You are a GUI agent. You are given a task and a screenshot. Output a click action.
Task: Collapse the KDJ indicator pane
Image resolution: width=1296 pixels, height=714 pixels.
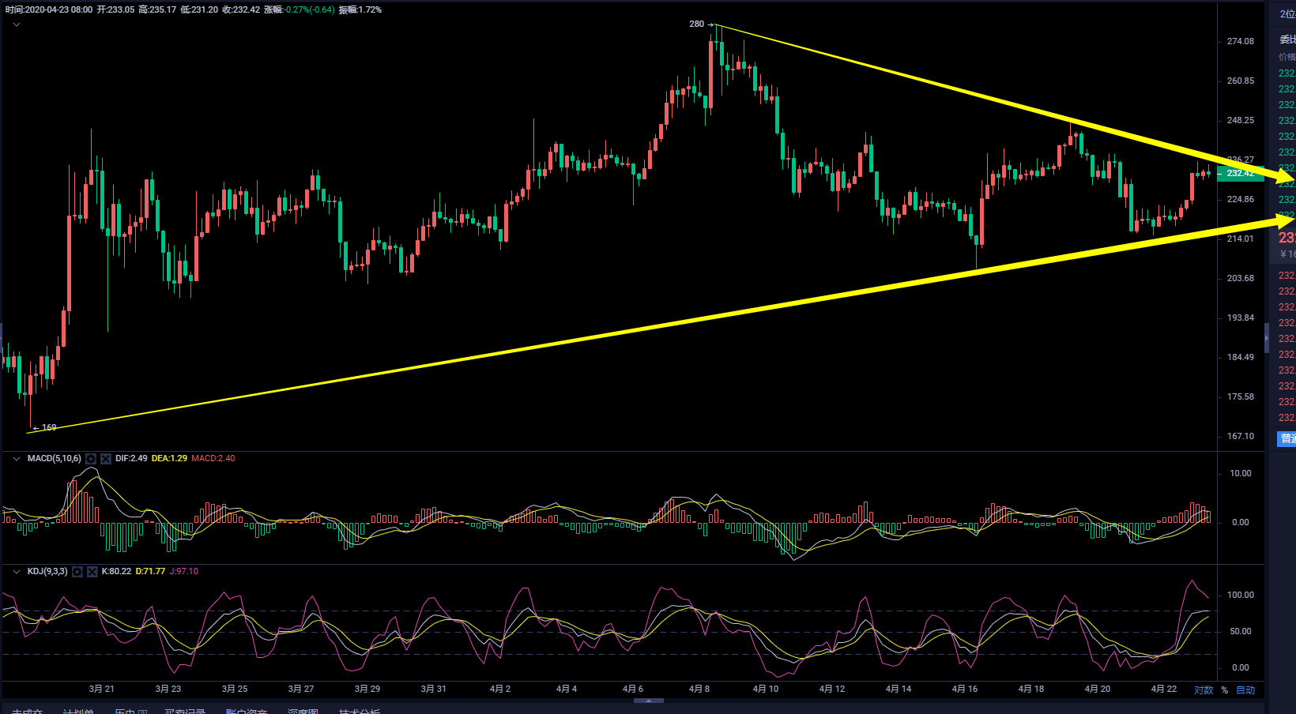(17, 572)
